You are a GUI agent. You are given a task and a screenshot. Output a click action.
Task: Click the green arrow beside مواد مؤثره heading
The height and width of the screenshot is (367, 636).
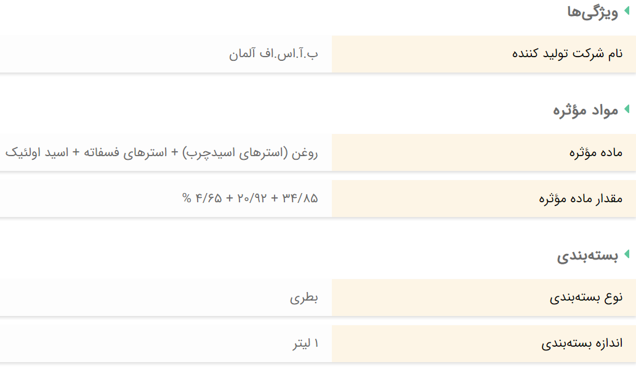(627, 109)
